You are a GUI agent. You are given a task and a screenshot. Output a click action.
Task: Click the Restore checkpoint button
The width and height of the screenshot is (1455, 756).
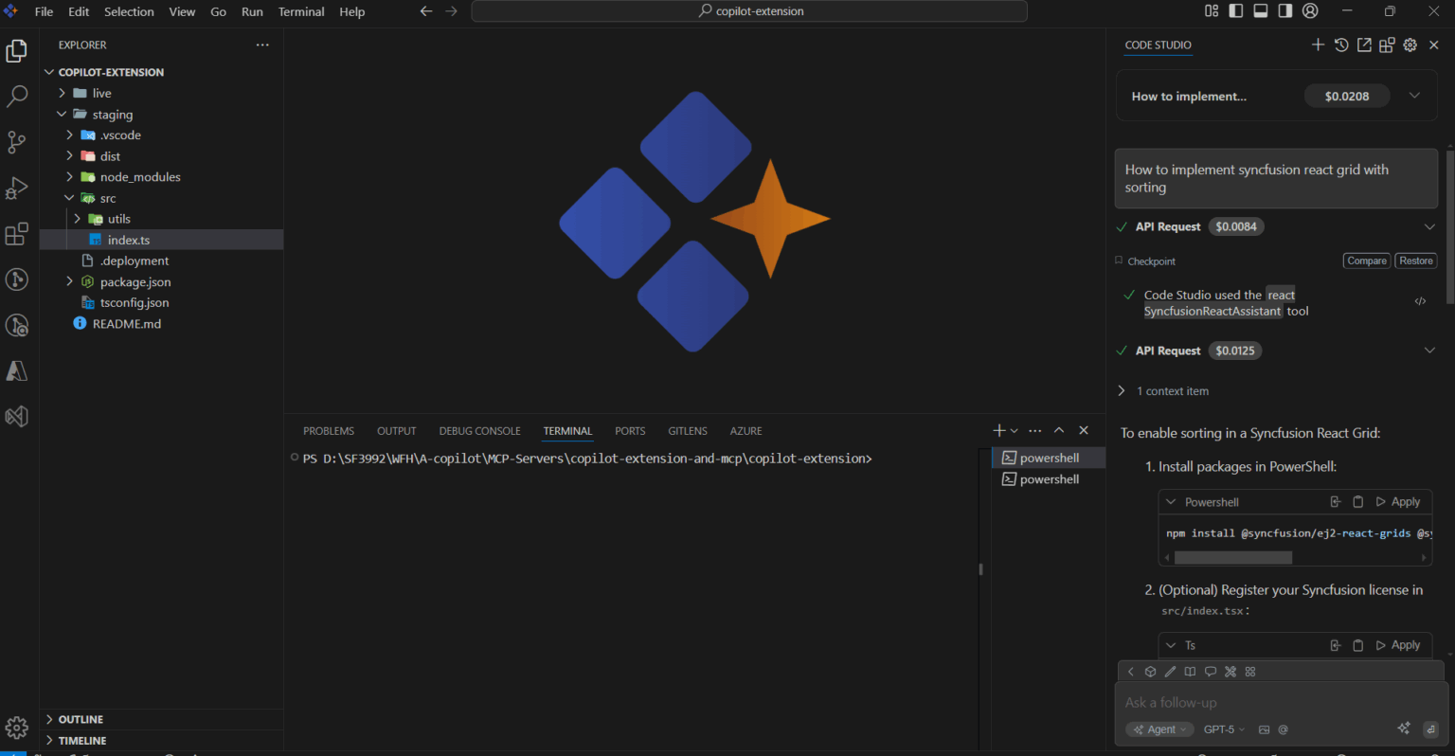1415,261
